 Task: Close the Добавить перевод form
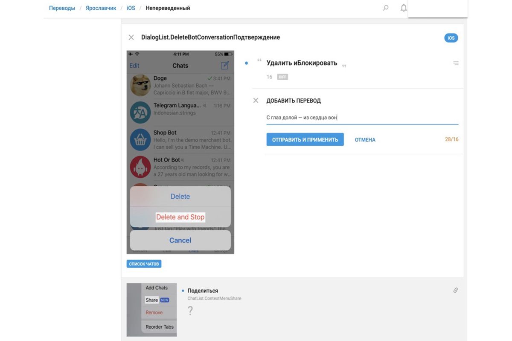click(256, 101)
